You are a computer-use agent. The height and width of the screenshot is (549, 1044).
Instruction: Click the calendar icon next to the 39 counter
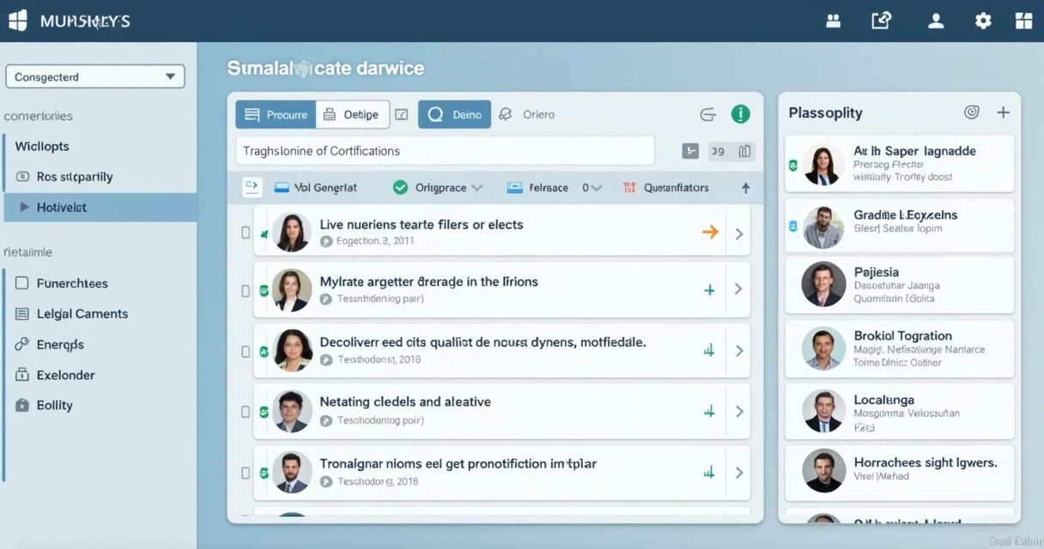click(x=745, y=150)
